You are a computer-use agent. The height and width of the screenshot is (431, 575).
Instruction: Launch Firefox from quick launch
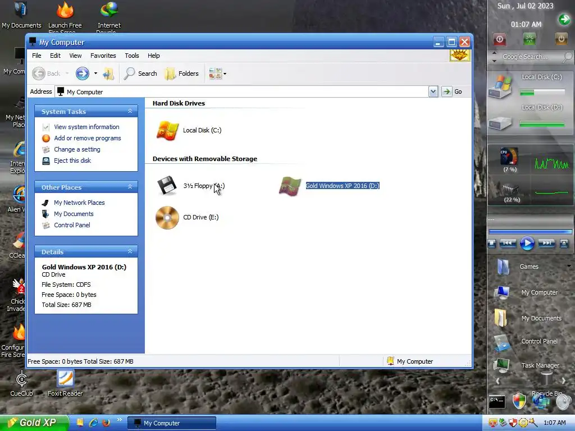pos(106,423)
